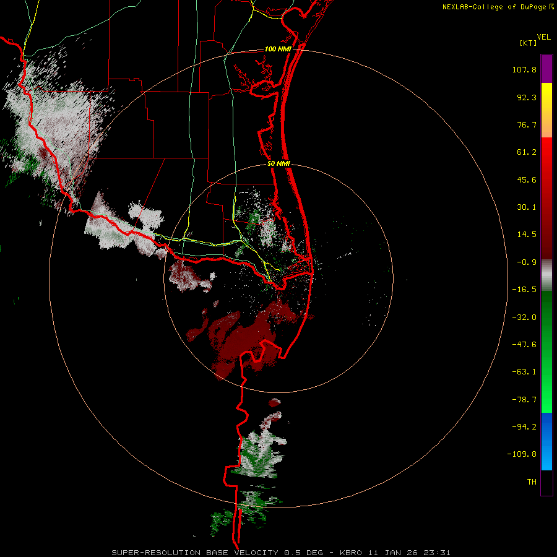Click the -32.0 scale value
The width and height of the screenshot is (557, 557).
[524, 317]
